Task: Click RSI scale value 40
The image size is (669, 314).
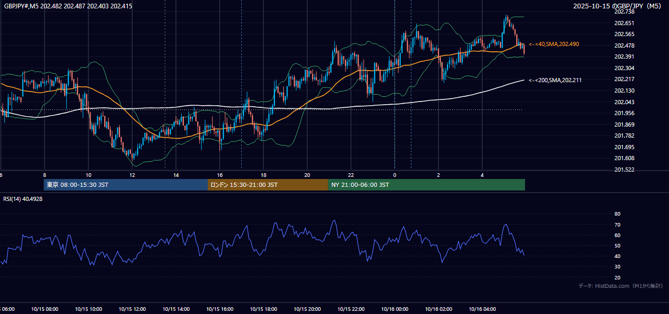Action: 617,256
